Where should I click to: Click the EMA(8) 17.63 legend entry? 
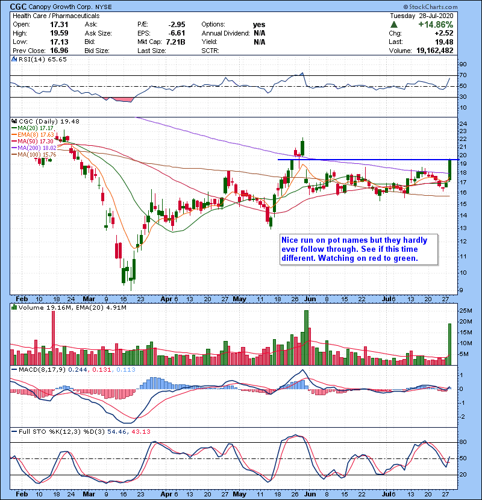[x=33, y=134]
